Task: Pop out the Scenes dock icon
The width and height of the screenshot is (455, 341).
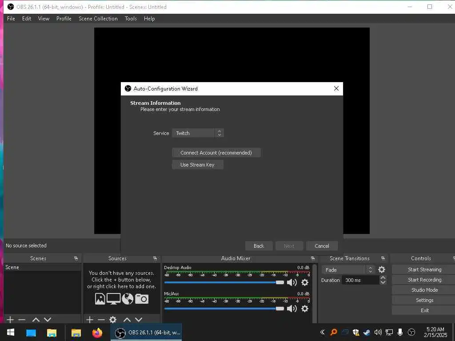Action: click(x=76, y=258)
